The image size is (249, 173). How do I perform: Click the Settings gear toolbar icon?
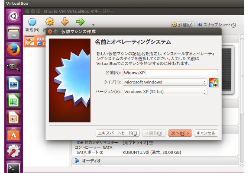point(50,22)
